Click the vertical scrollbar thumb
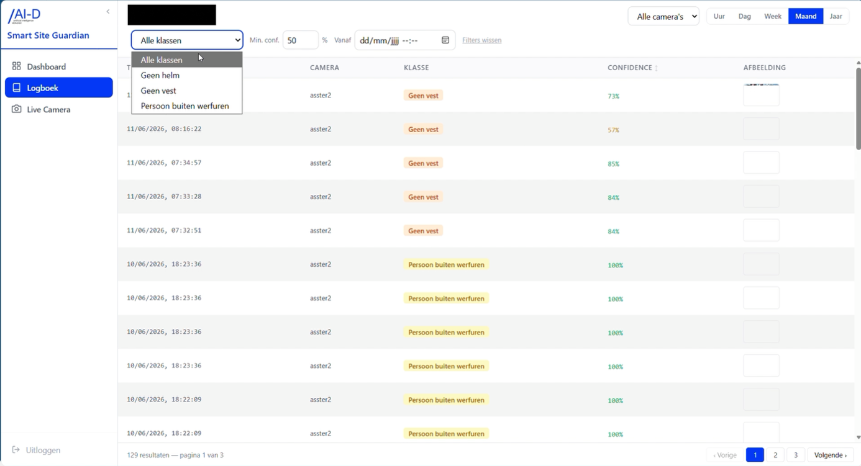 (x=858, y=109)
